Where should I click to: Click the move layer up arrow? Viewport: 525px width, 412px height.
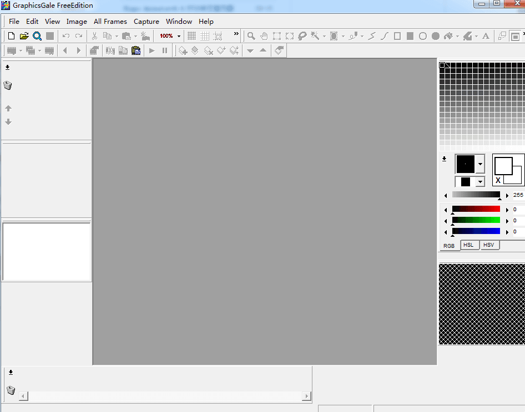8,108
